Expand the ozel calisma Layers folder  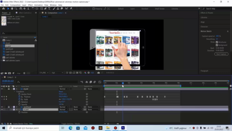pos(1,60)
